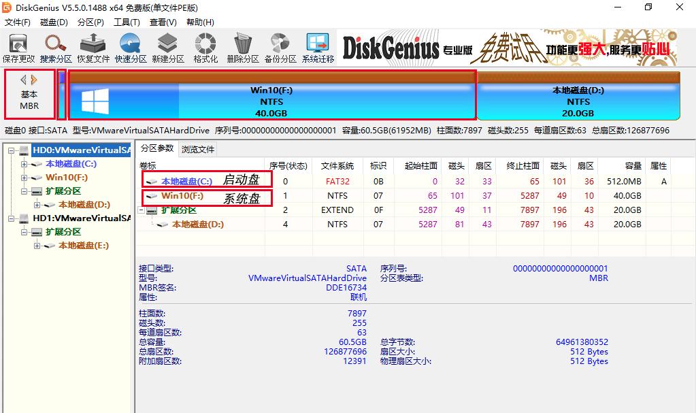
Task: Select 本地磁盘(D:) in disk tree
Action: [84, 205]
